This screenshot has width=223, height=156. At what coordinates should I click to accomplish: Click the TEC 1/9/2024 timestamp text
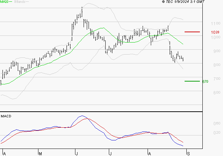(x=183, y=2)
